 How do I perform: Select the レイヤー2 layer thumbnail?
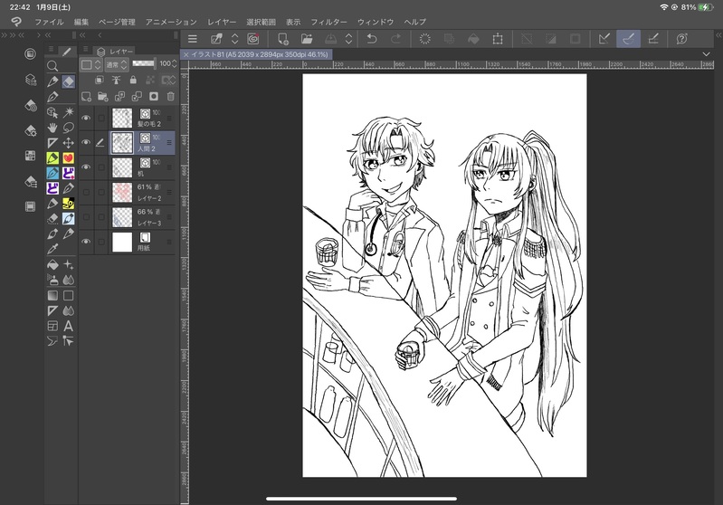(122, 192)
